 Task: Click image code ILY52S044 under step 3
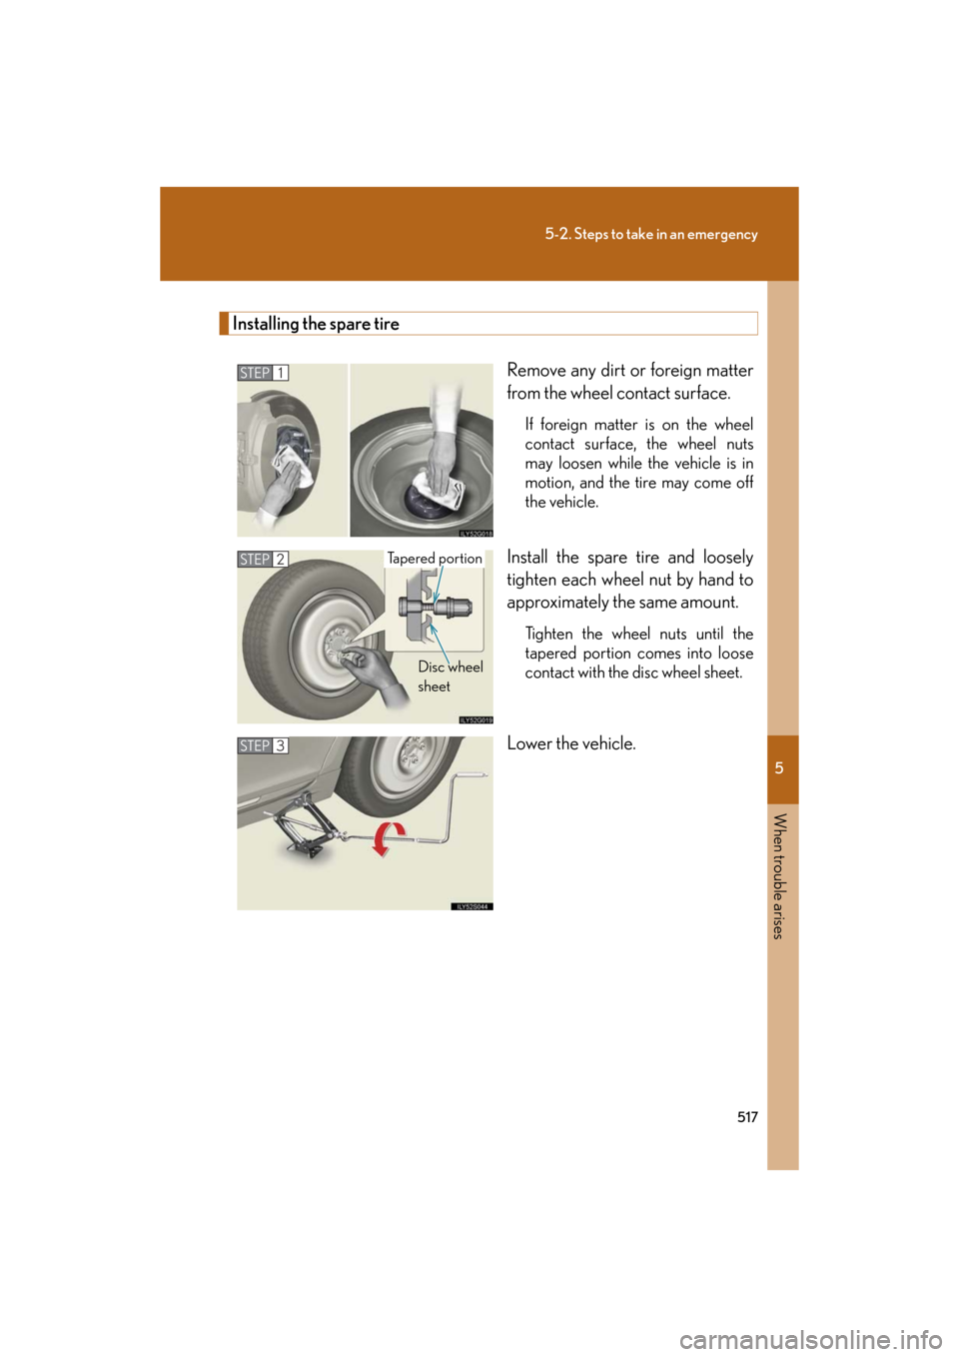coord(472,906)
